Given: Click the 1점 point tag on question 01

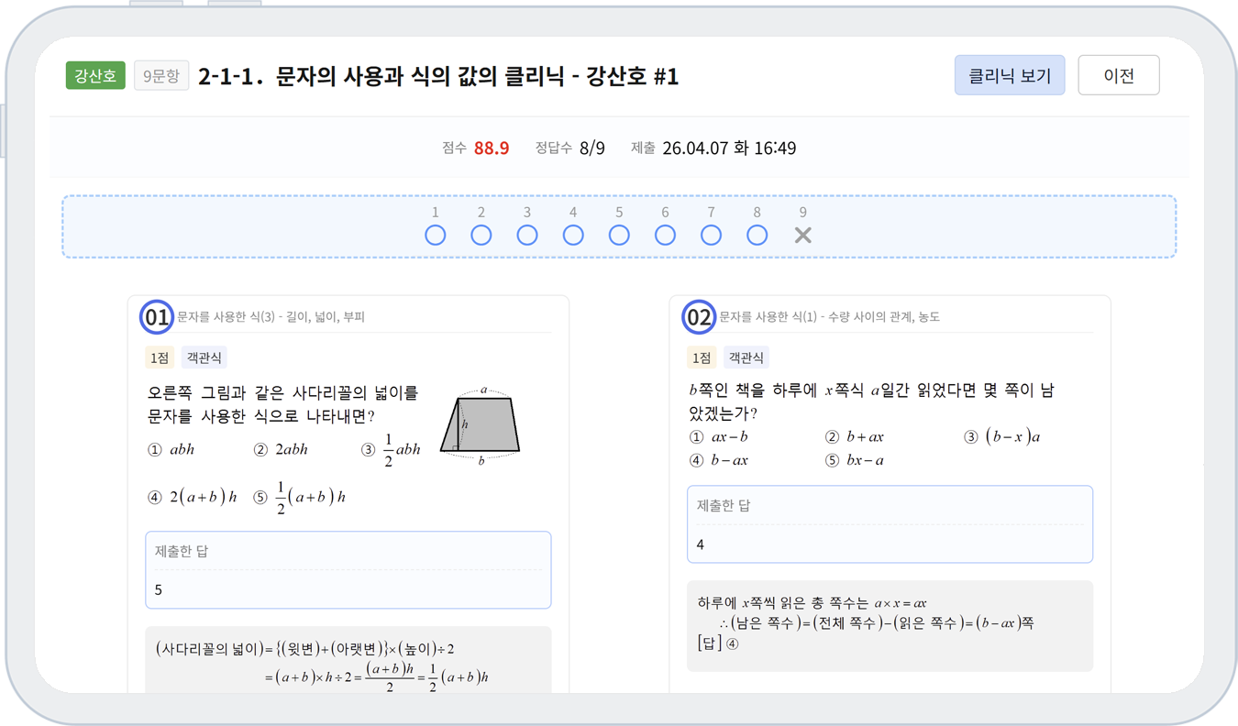Looking at the screenshot, I should click(x=160, y=357).
